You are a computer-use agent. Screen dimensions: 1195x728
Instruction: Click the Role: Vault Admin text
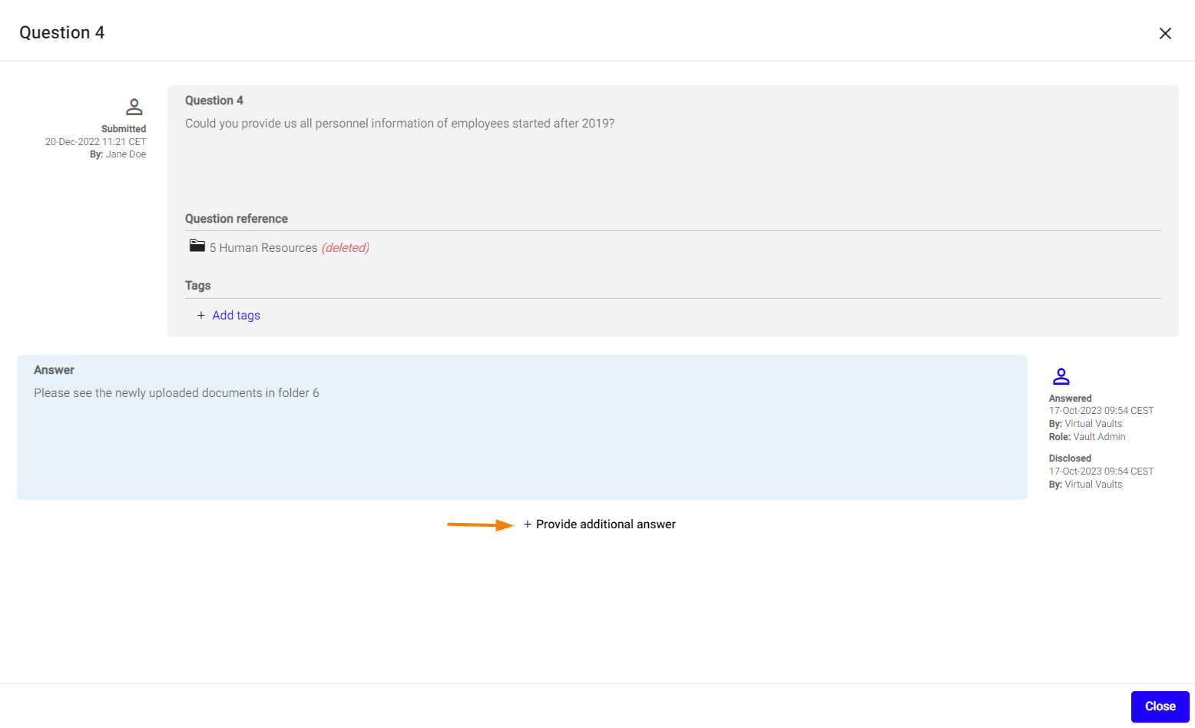pyautogui.click(x=1087, y=437)
